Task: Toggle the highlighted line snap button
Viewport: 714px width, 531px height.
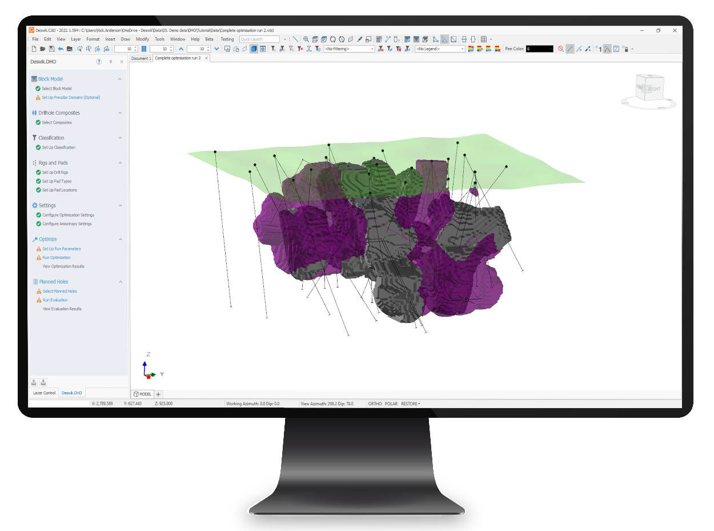Action: (570, 49)
